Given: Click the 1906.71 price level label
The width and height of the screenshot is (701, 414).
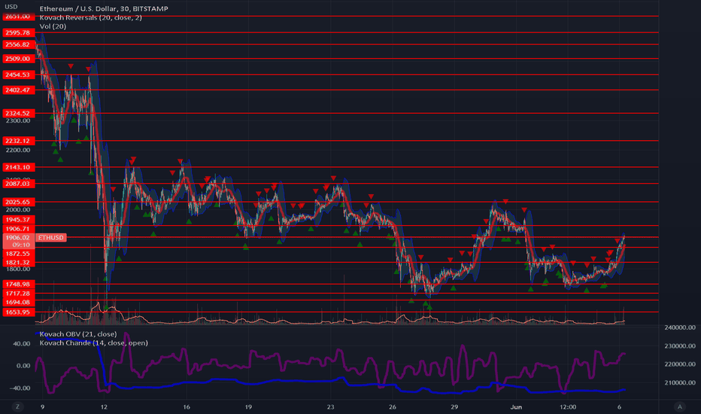Looking at the screenshot, I should pyautogui.click(x=18, y=229).
